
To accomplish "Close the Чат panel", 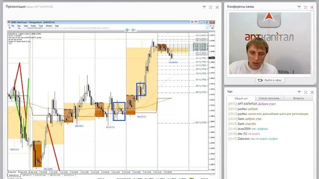I will click(x=312, y=92).
